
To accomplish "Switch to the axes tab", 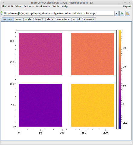I will tap(18, 19).
